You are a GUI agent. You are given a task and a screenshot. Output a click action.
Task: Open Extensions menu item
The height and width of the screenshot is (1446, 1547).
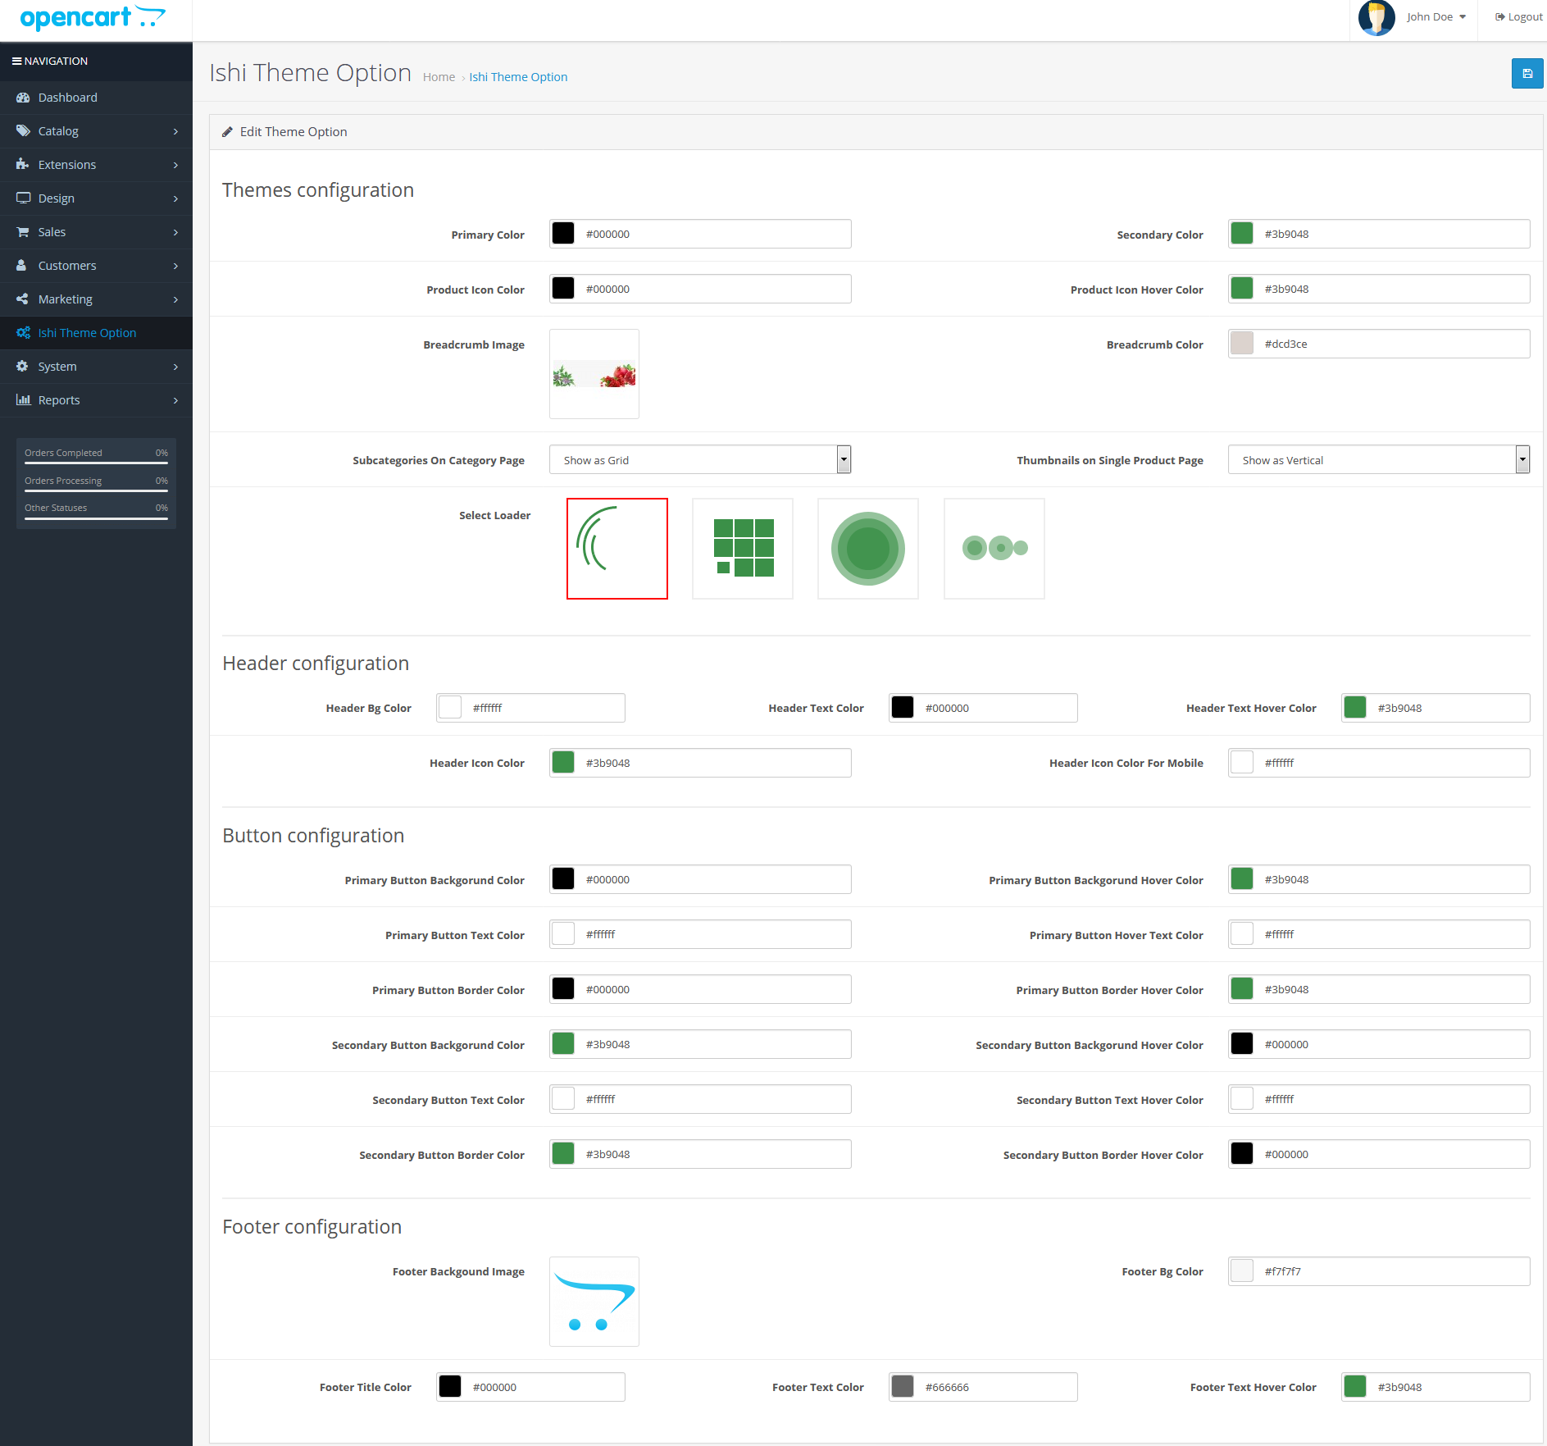[x=96, y=165]
